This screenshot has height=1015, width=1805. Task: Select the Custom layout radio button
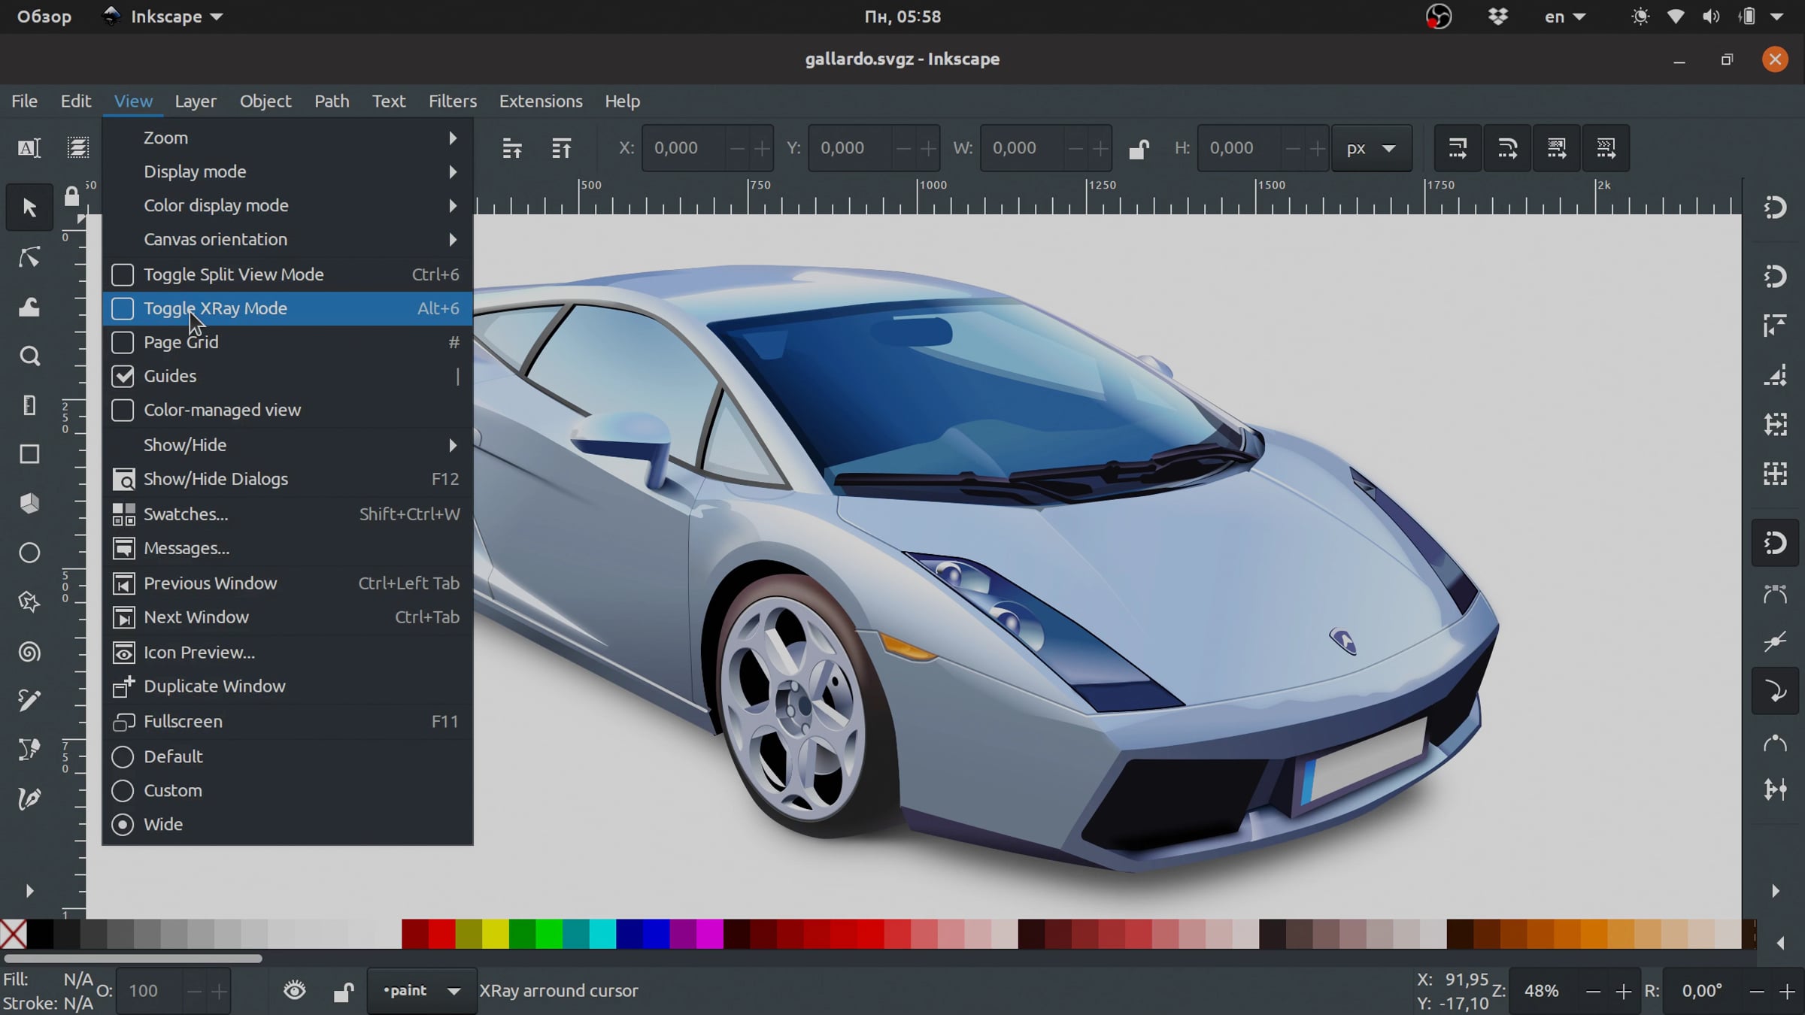[123, 791]
